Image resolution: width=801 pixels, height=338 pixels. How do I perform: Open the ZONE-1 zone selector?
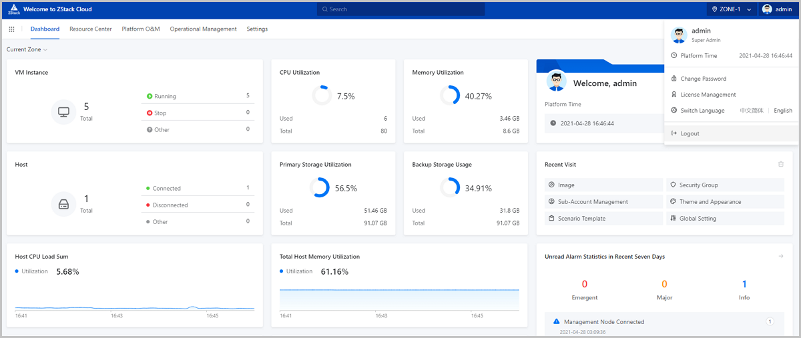pos(732,9)
